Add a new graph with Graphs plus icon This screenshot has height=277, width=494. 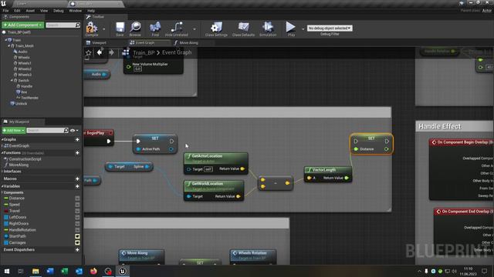pos(77,139)
